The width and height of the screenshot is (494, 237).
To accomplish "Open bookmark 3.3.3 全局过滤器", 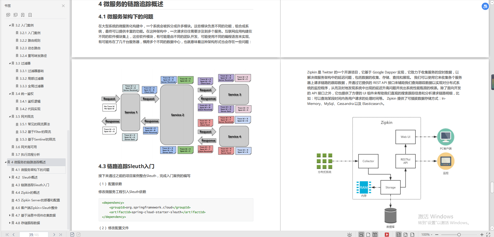I will [32, 86].
